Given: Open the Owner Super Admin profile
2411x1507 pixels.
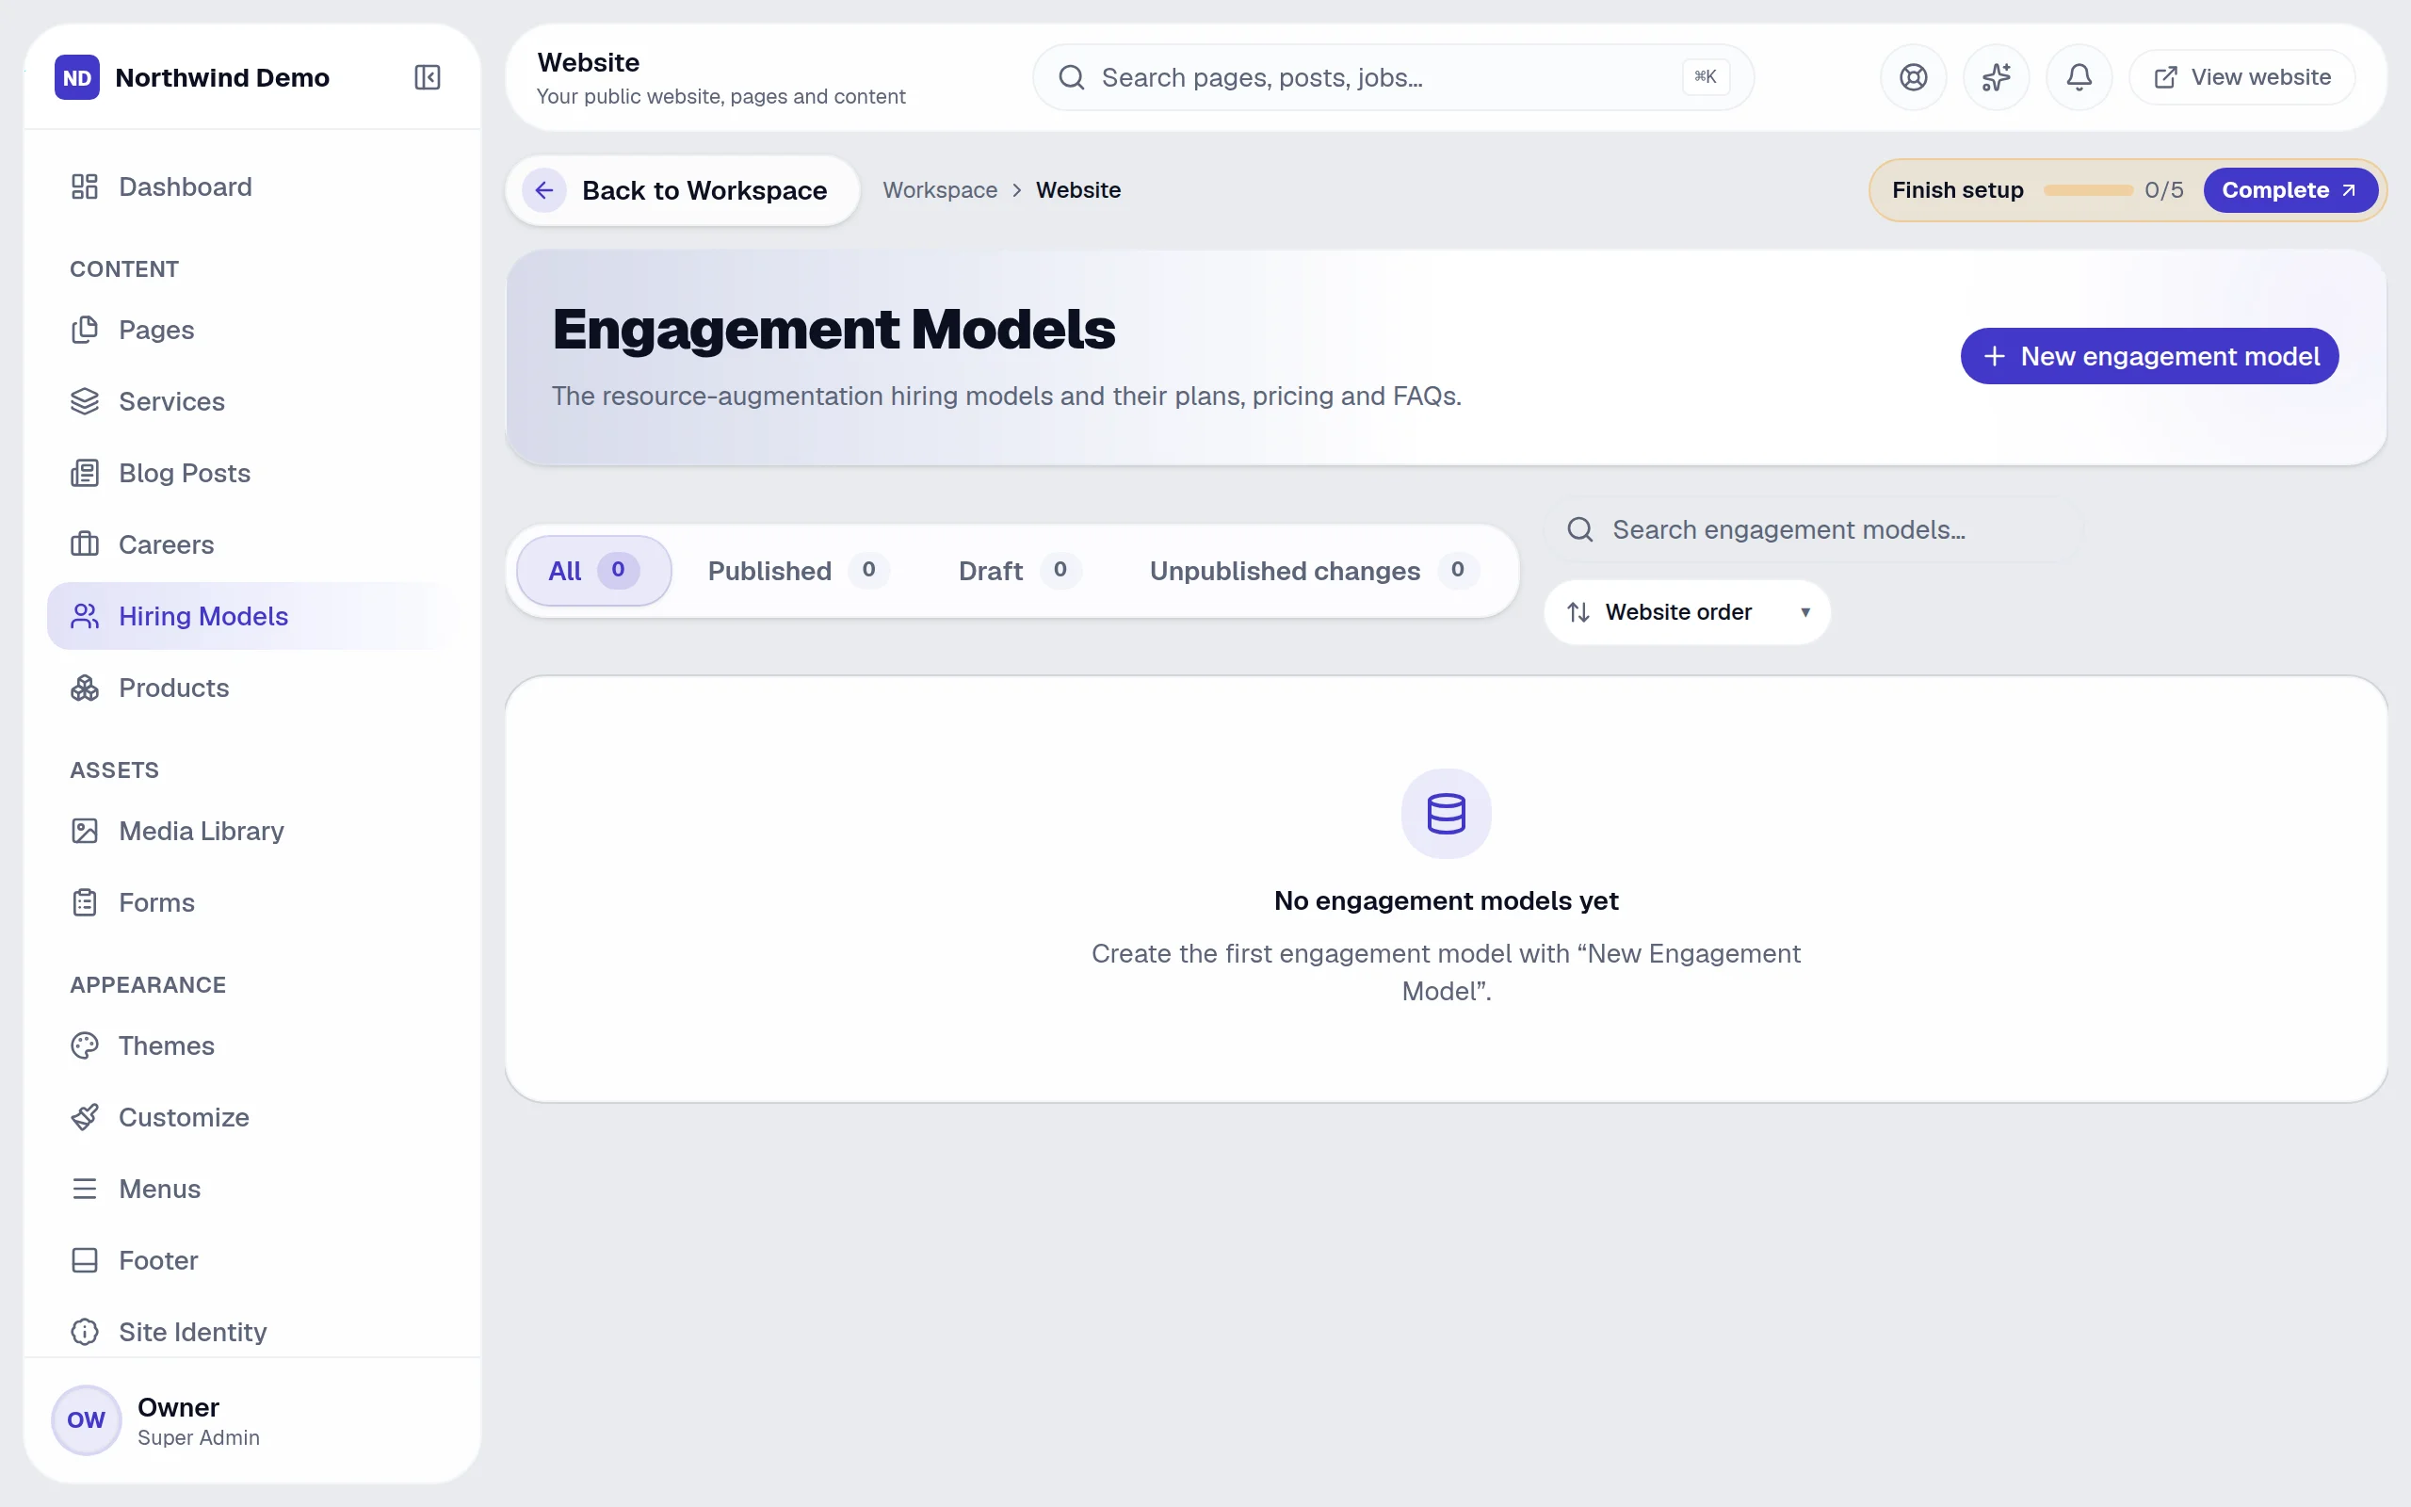Looking at the screenshot, I should (x=252, y=1420).
